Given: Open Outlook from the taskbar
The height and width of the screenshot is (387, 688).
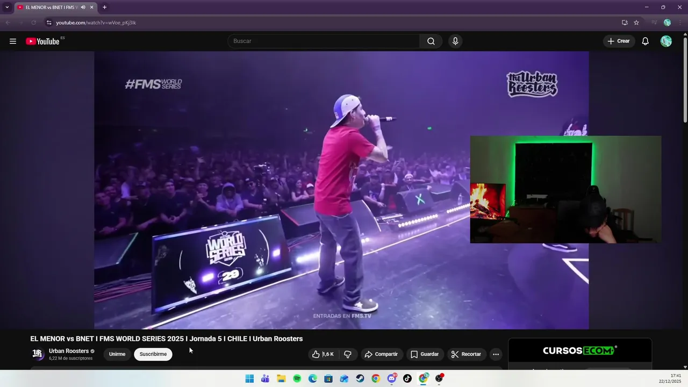Looking at the screenshot, I should pyautogui.click(x=344, y=378).
